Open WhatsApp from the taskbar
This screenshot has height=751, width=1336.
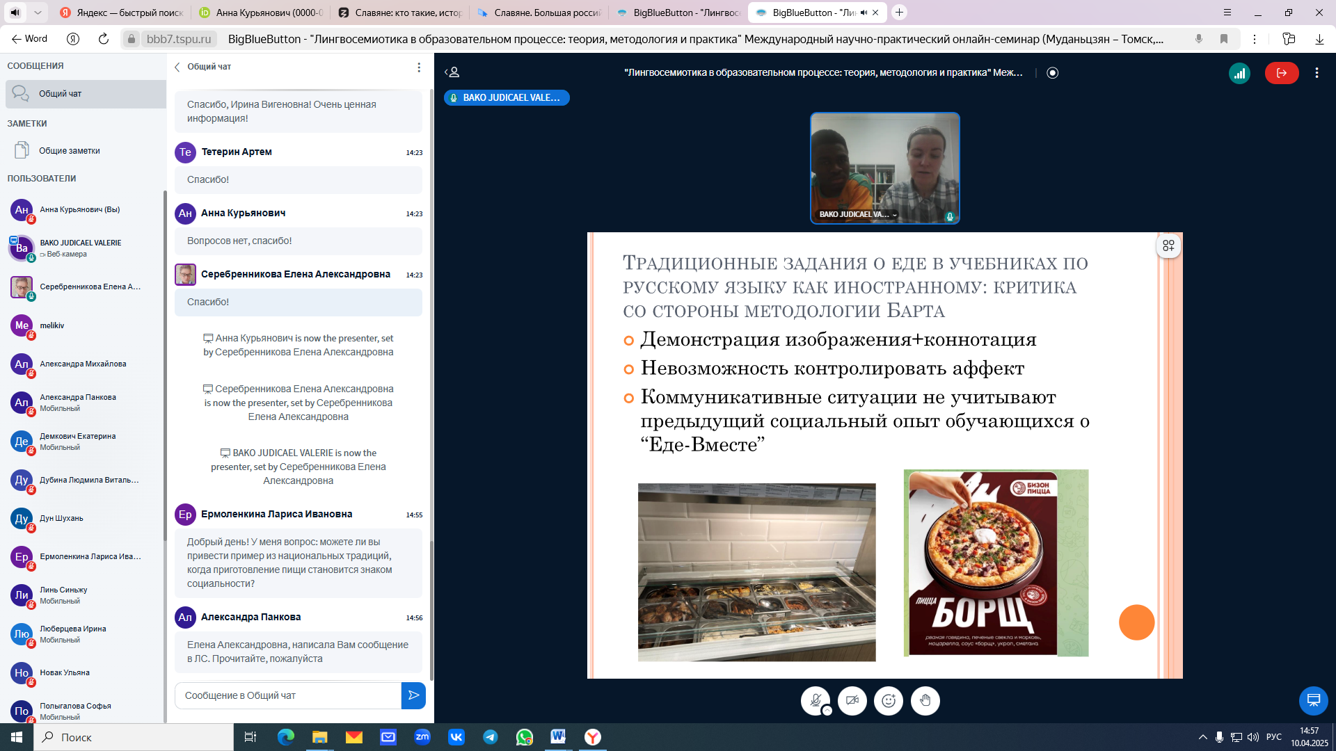525,737
